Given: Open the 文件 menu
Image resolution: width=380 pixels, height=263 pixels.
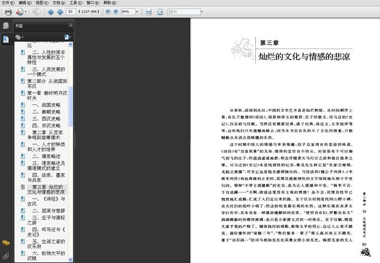Looking at the screenshot, I should (8, 3).
